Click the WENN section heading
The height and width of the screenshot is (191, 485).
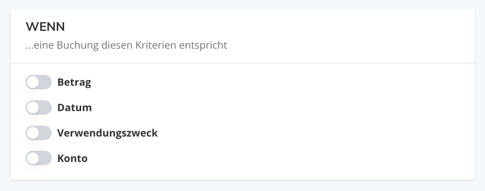(x=45, y=27)
